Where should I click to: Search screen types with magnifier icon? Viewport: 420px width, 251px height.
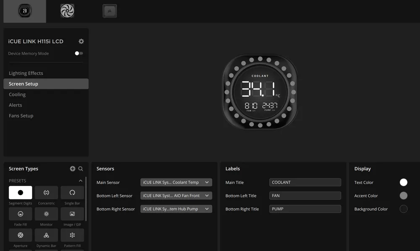tap(81, 169)
